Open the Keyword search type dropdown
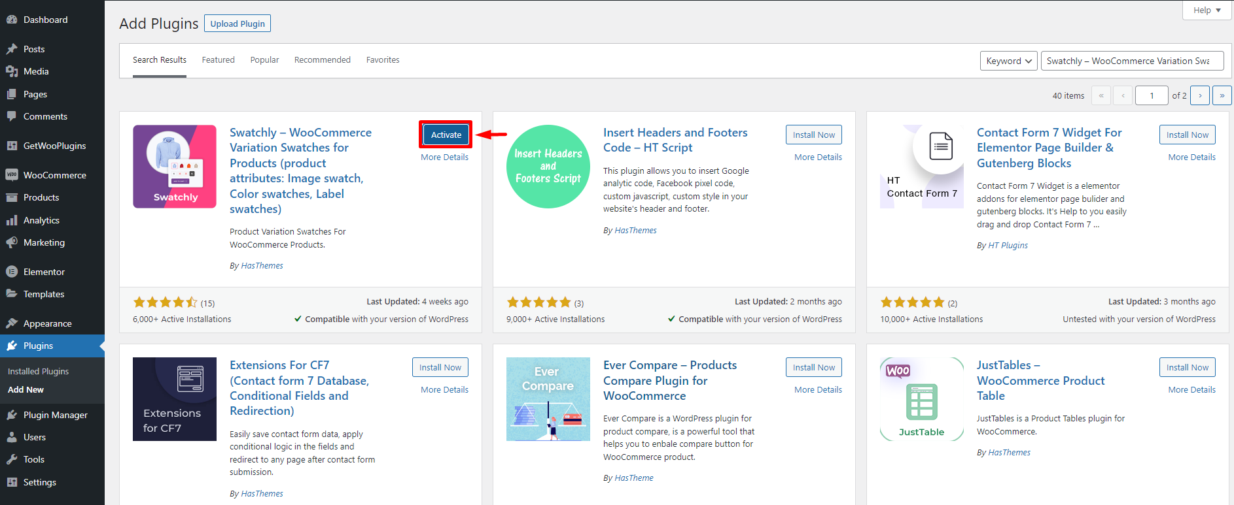The image size is (1234, 505). point(1008,61)
